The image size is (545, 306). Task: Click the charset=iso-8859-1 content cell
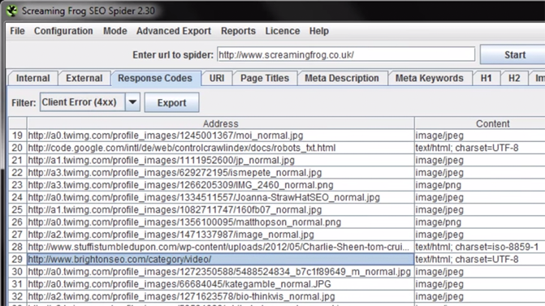tap(480, 247)
